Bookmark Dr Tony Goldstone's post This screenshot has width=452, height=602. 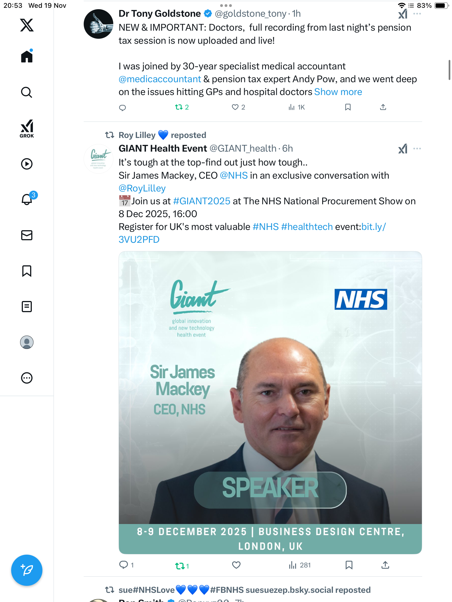[x=348, y=107]
